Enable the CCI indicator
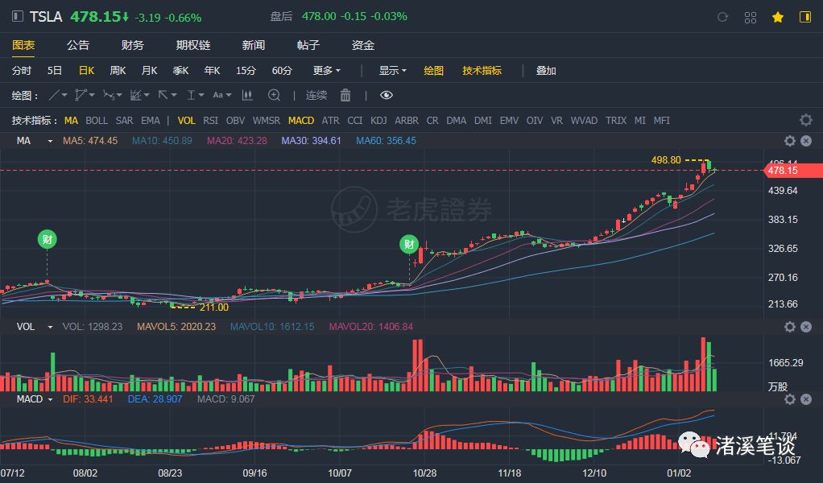 pos(355,121)
